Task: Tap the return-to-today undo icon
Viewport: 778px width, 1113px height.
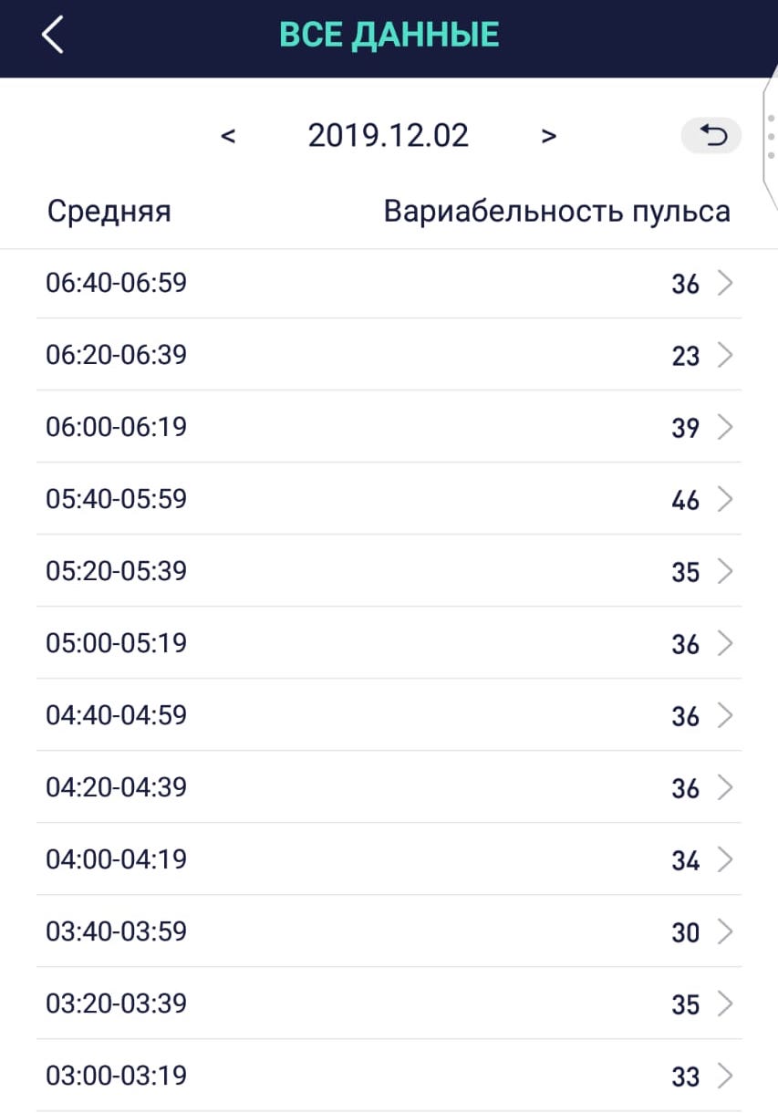Action: pyautogui.click(x=711, y=136)
